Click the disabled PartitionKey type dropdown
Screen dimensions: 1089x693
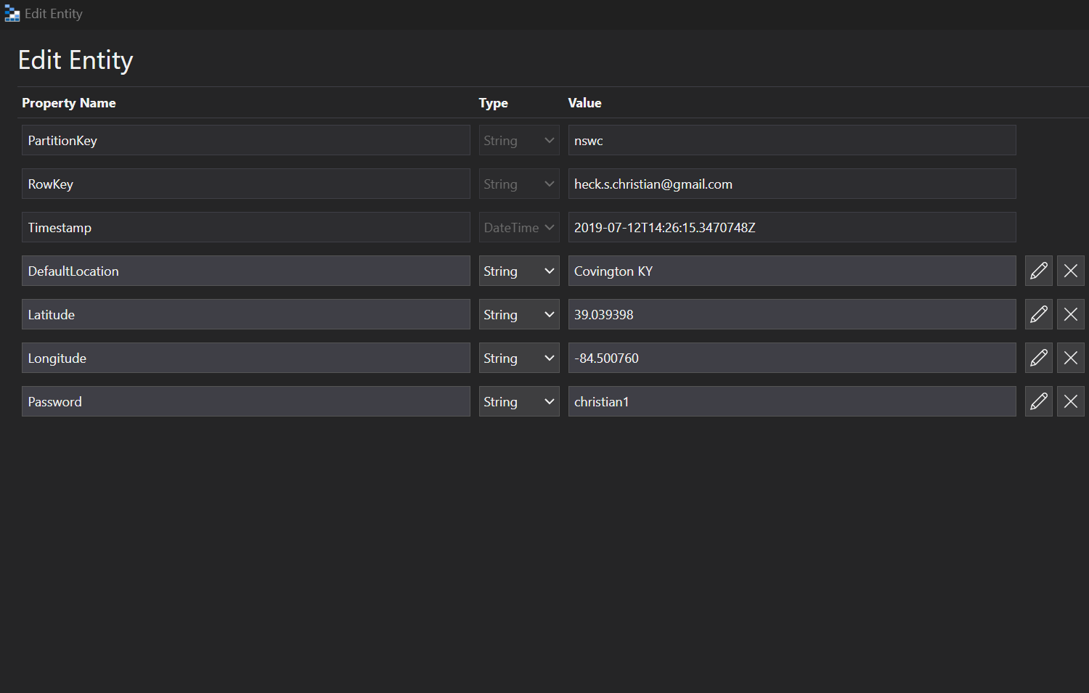[x=519, y=140]
